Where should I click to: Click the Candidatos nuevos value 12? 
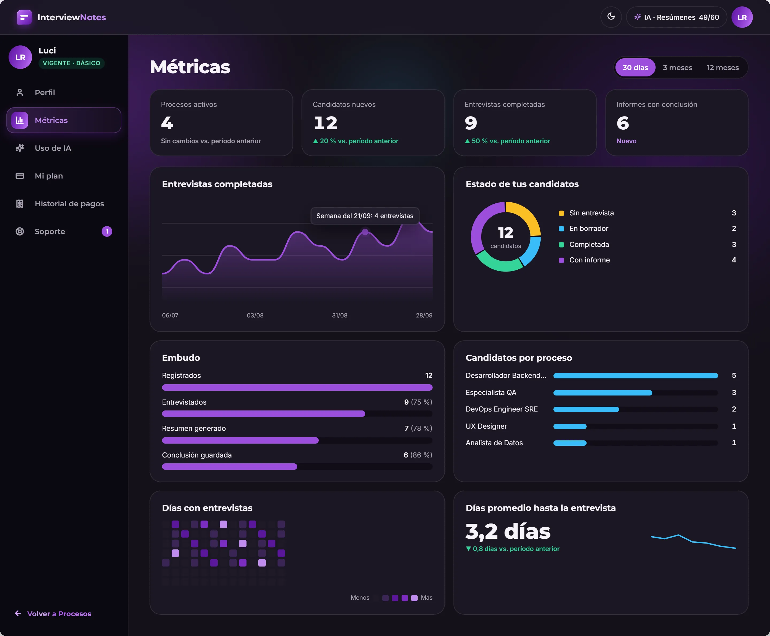(x=325, y=123)
